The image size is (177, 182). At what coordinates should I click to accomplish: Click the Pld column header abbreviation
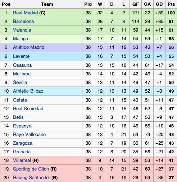click(x=88, y=4)
